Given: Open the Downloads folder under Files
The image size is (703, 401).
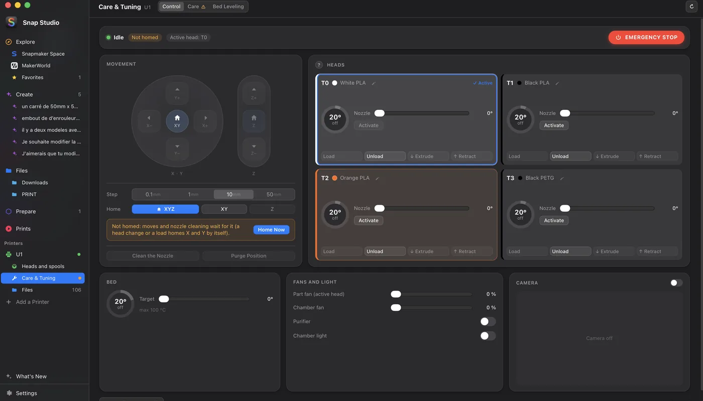Looking at the screenshot, I should pyautogui.click(x=35, y=183).
